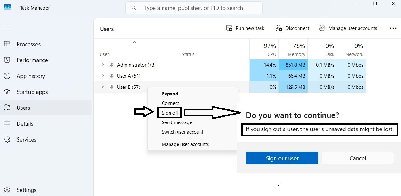Click the sort arrow above User column
Image resolution: width=401 pixels, height=196 pixels.
[x=134, y=42]
